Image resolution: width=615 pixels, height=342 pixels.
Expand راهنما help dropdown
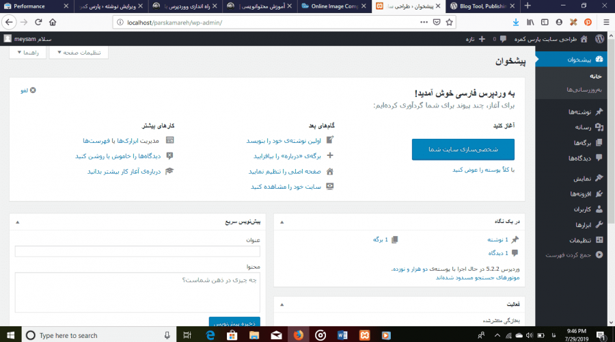tap(27, 53)
